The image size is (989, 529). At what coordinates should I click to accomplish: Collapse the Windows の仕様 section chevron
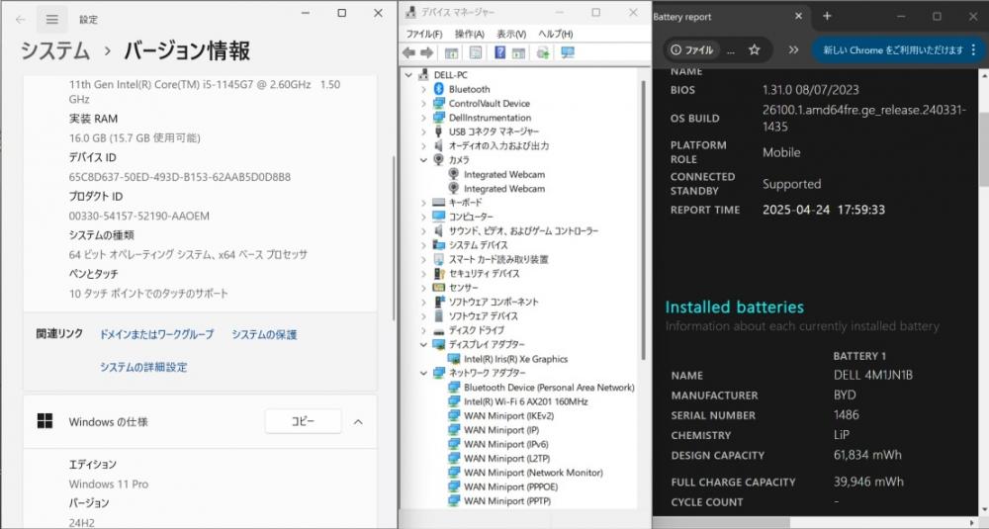click(358, 422)
